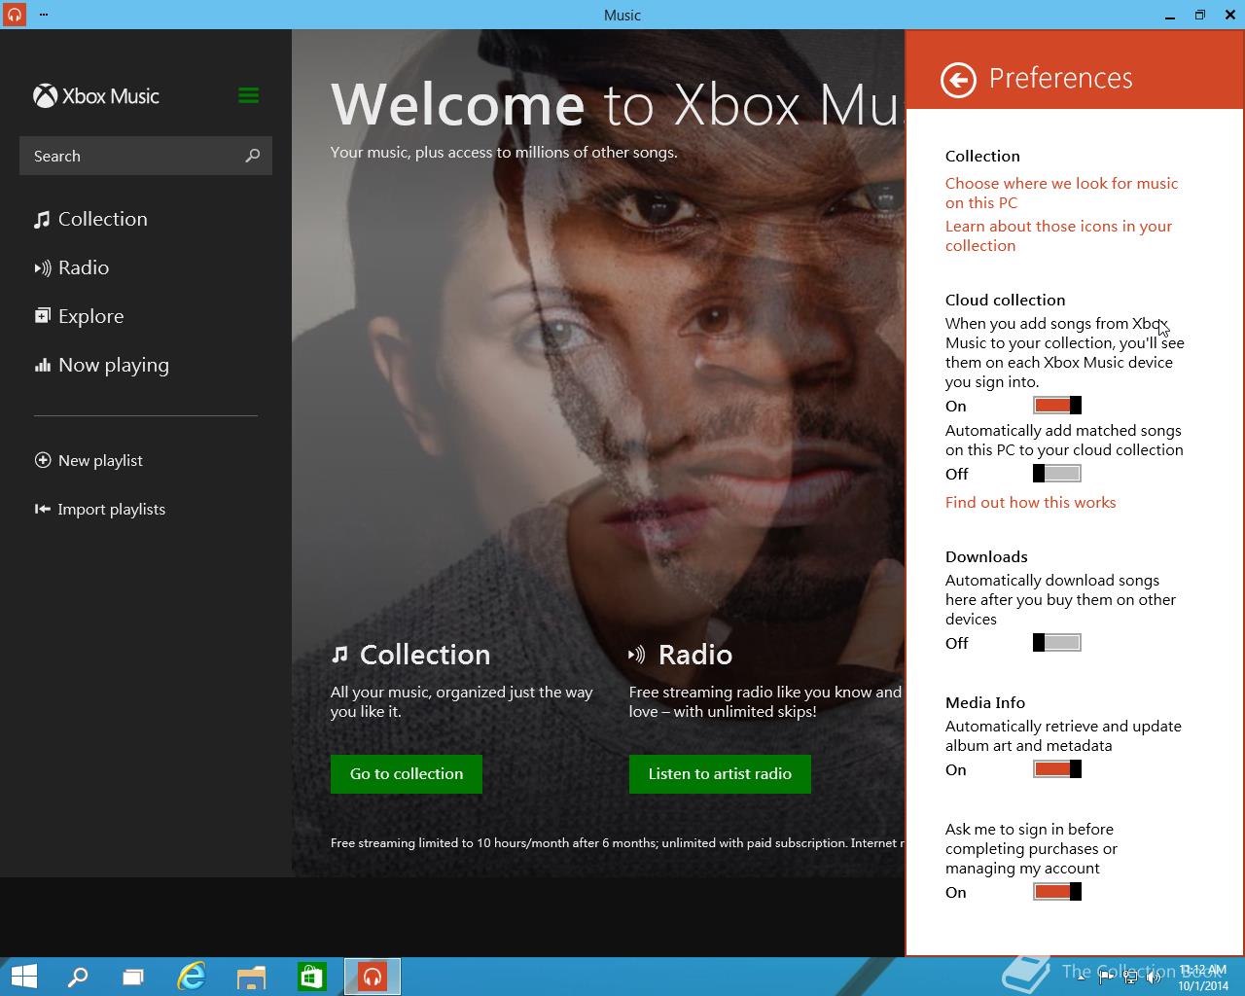Open Windows Store from taskbar
Screen dimensions: 1245x996
click(x=311, y=977)
